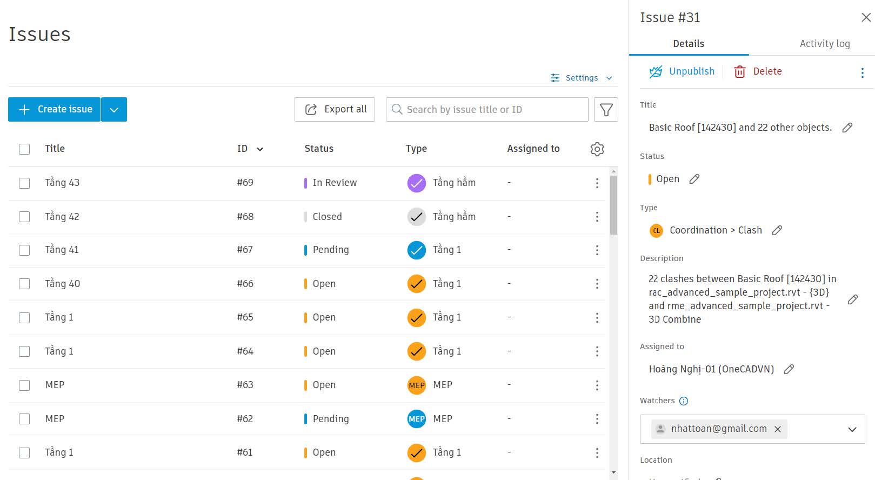The width and height of the screenshot is (875, 480).
Task: Remove watcher nhattoan@gmail.com
Action: (x=778, y=429)
